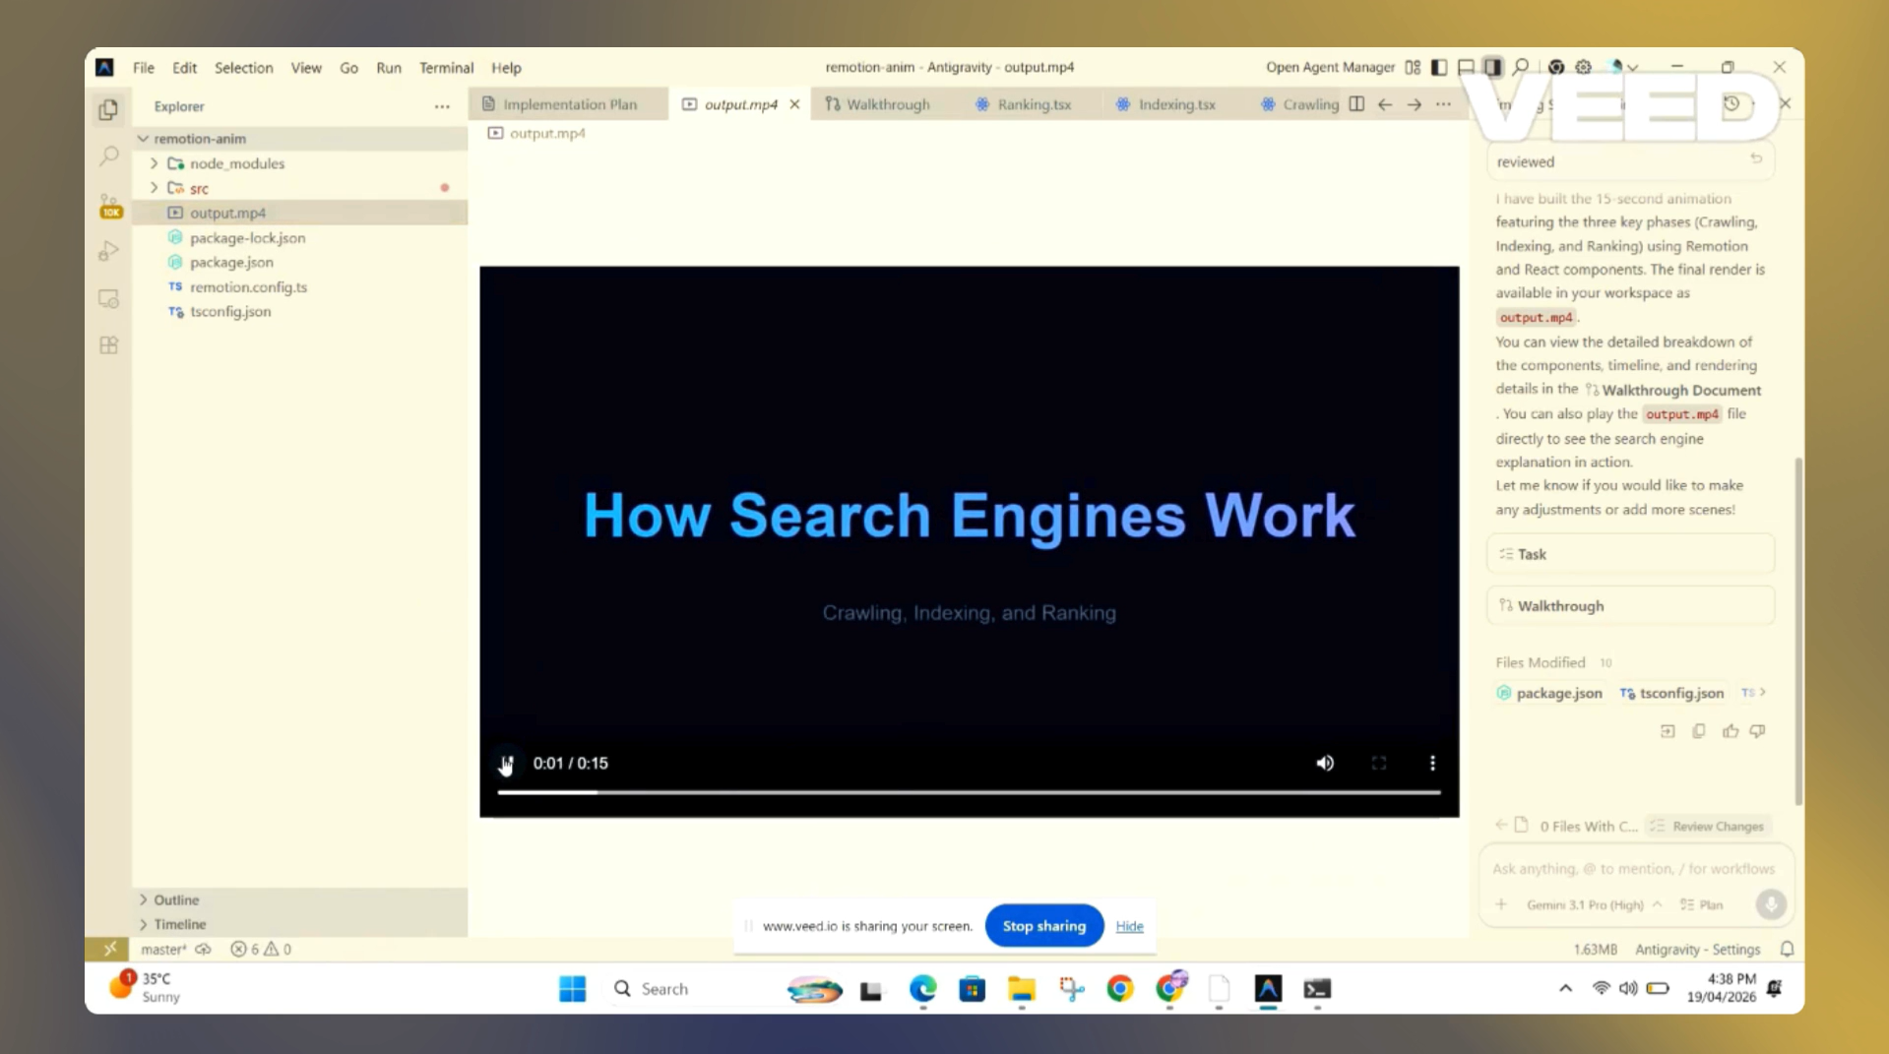Image resolution: width=1889 pixels, height=1054 pixels.
Task: Click the Review Changes button
Action: point(1709,826)
